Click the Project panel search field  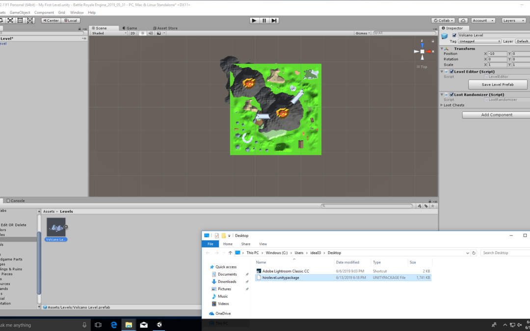click(x=367, y=205)
